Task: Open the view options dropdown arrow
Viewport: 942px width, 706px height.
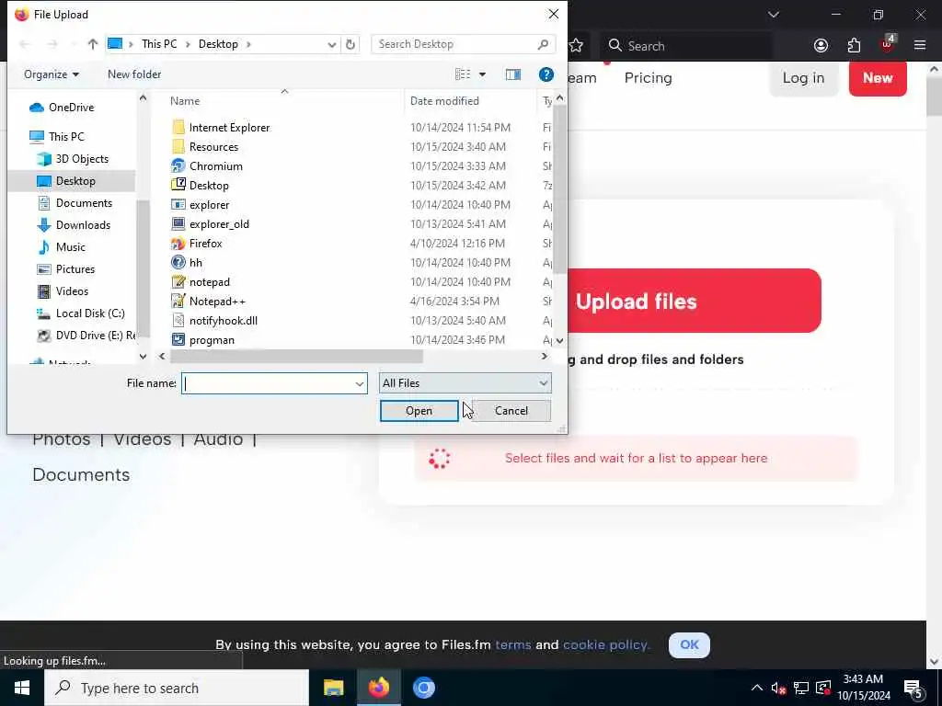Action: point(482,74)
